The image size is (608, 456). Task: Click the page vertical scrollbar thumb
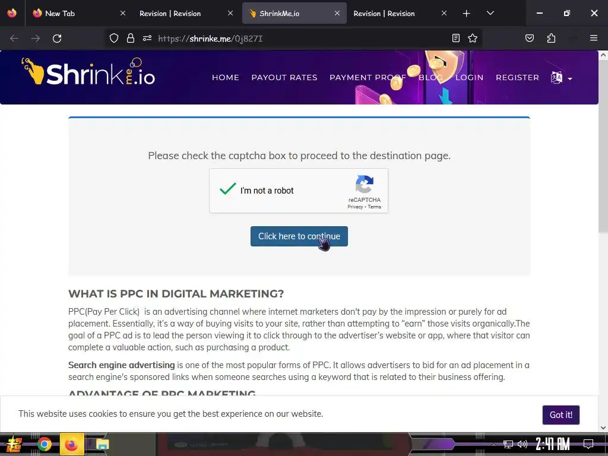pyautogui.click(x=603, y=147)
